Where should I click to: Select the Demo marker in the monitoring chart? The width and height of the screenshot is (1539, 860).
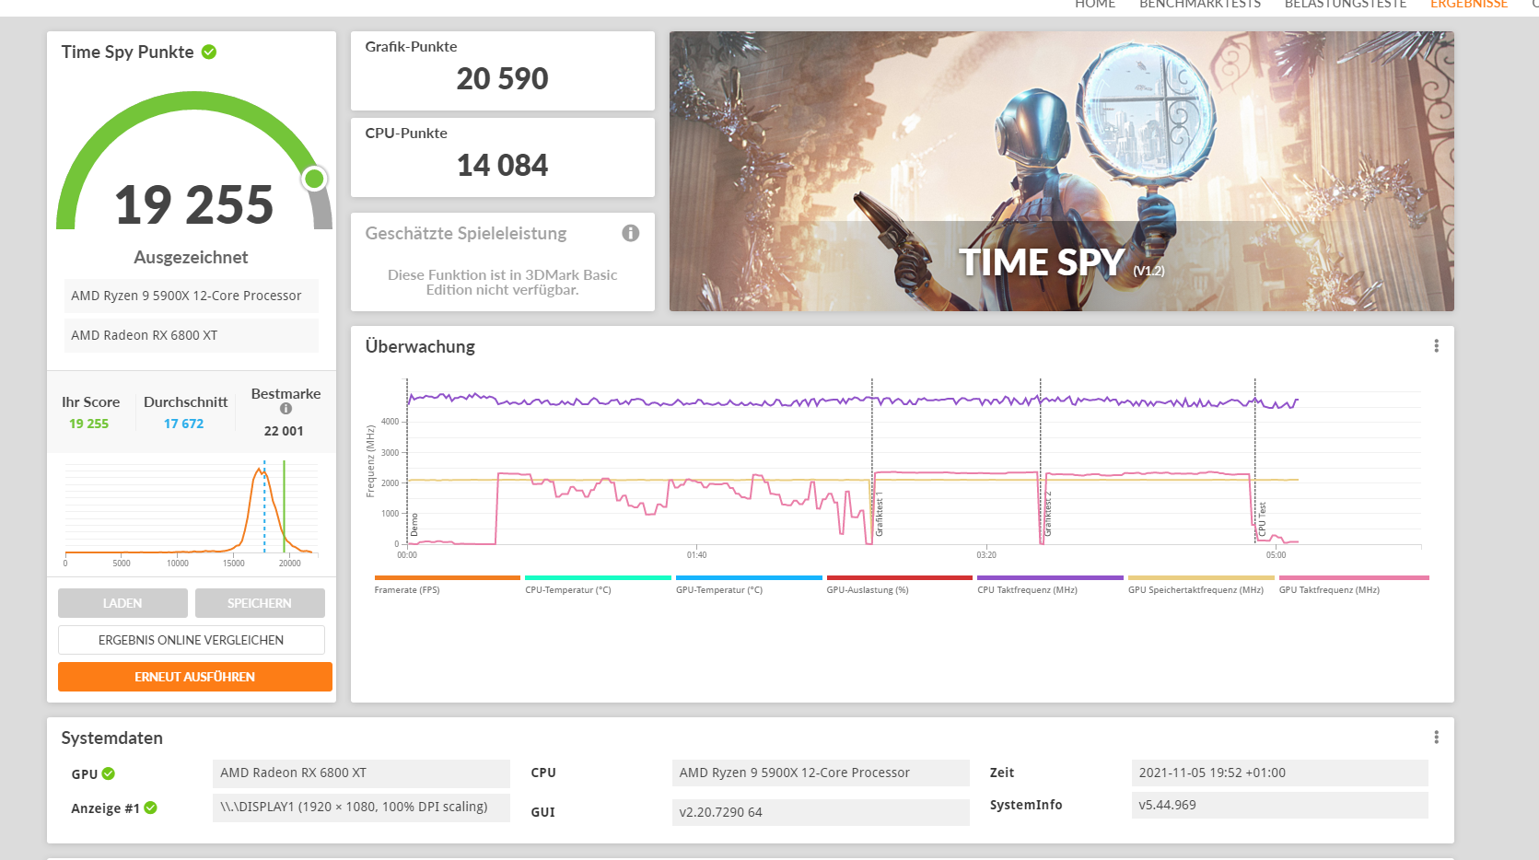414,525
